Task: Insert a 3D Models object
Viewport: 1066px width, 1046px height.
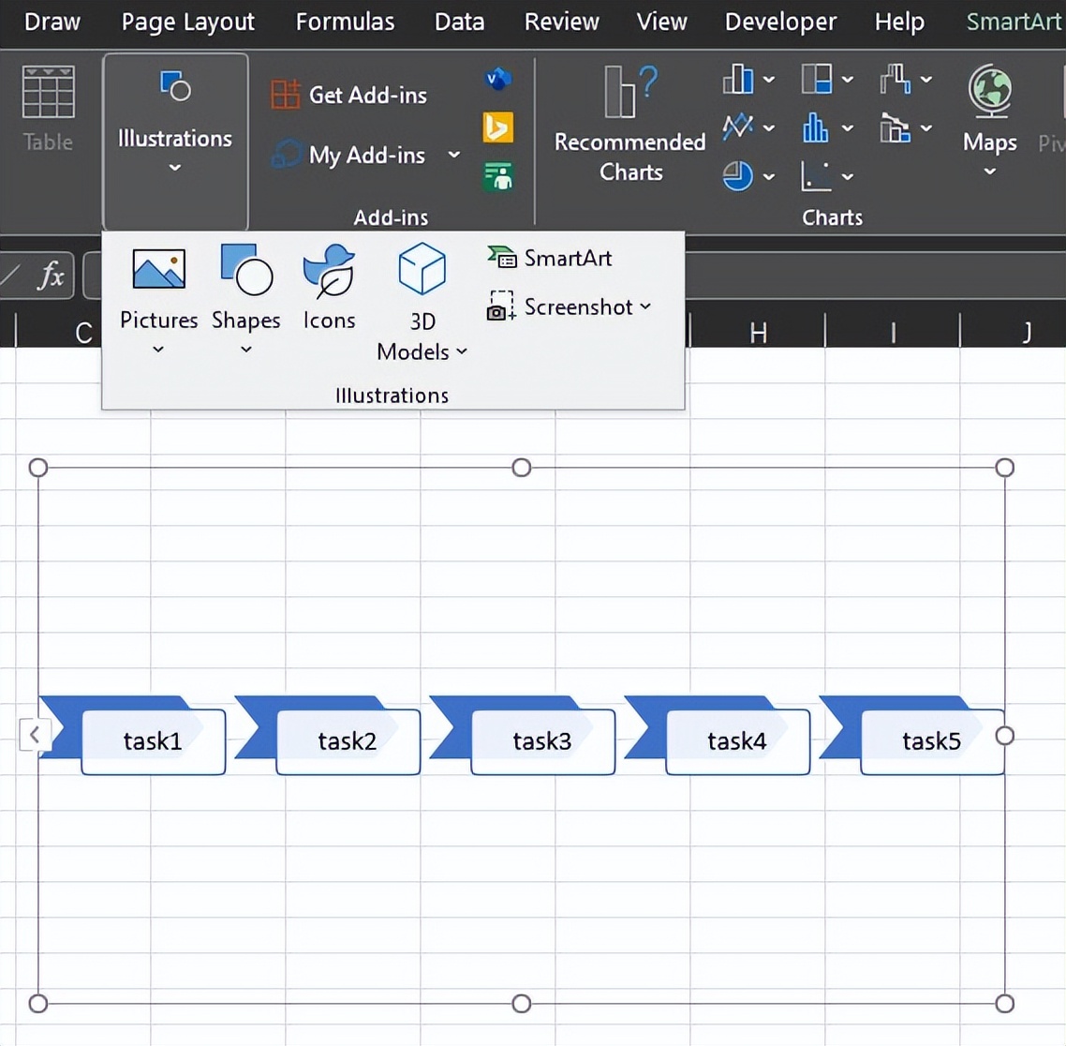Action: (422, 302)
